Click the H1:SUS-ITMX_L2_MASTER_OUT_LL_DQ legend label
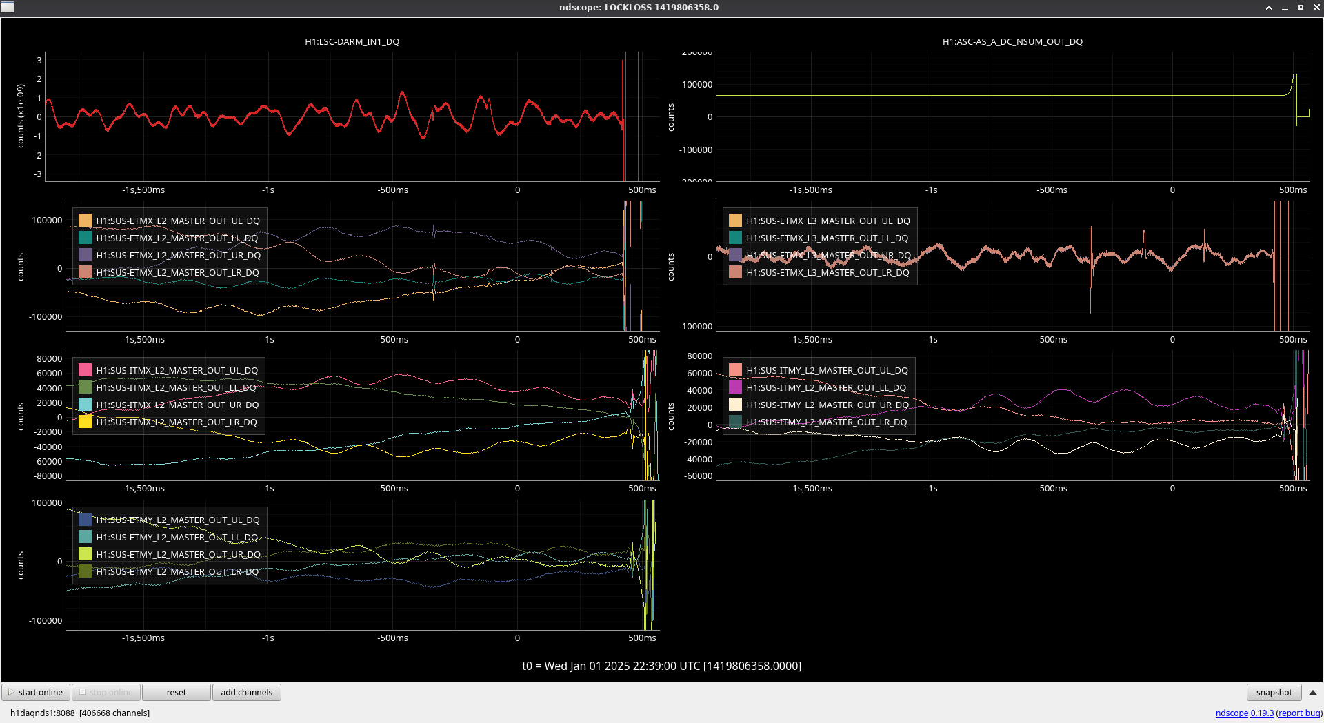Screen dimensions: 1324x723 coord(176,387)
